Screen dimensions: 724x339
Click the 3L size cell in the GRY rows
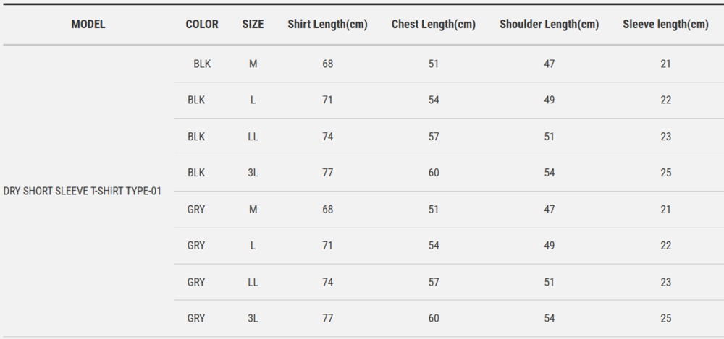(x=253, y=318)
